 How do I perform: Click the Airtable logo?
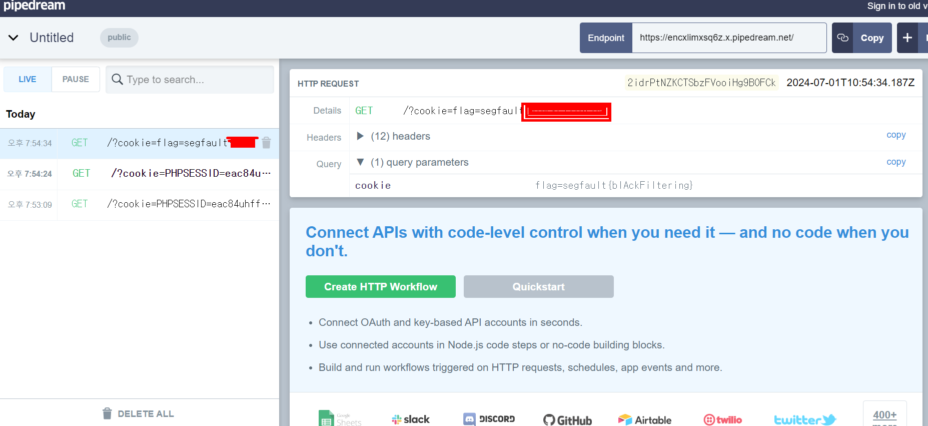tap(645, 420)
